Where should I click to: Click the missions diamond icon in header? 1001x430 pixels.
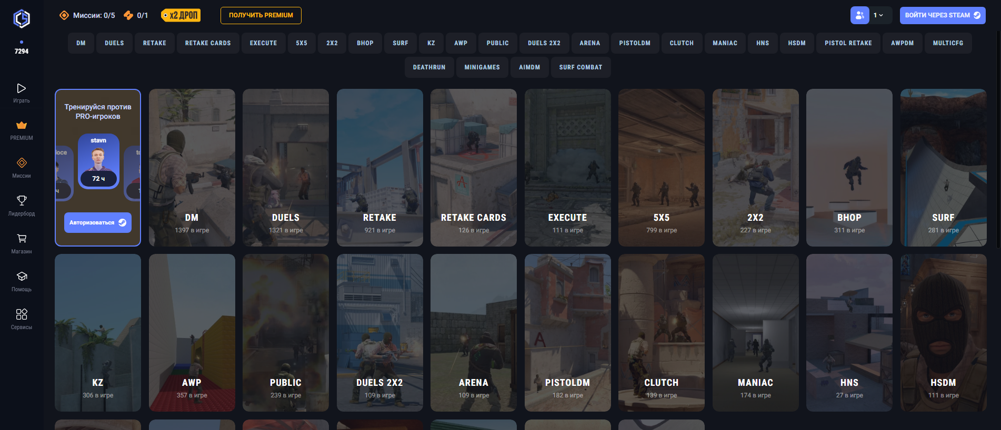64,15
